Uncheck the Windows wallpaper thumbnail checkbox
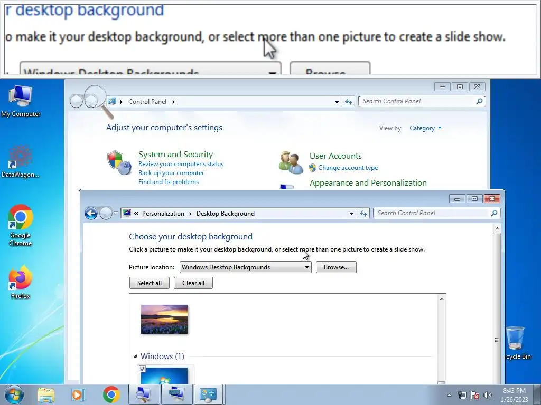The height and width of the screenshot is (405, 541). point(142,369)
